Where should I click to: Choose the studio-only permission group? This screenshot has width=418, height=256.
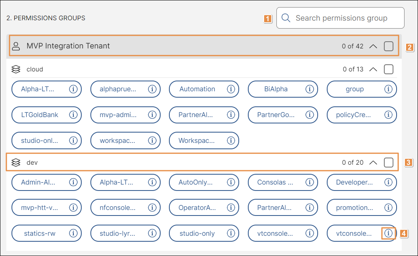[197, 233]
